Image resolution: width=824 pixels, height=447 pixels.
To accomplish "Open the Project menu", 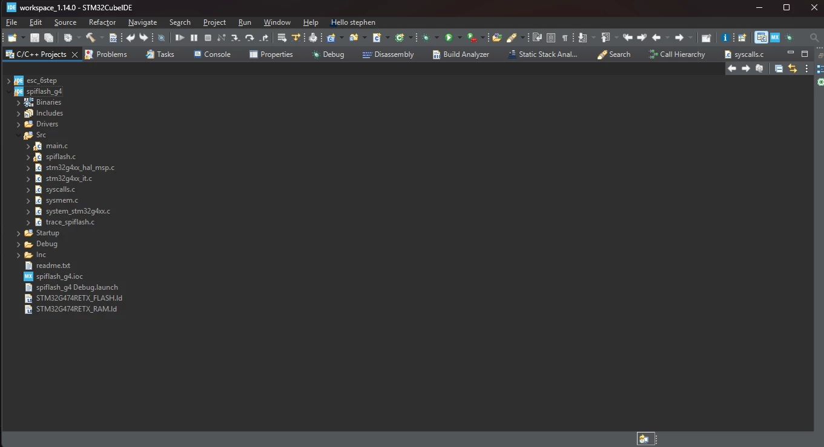I will coord(214,22).
